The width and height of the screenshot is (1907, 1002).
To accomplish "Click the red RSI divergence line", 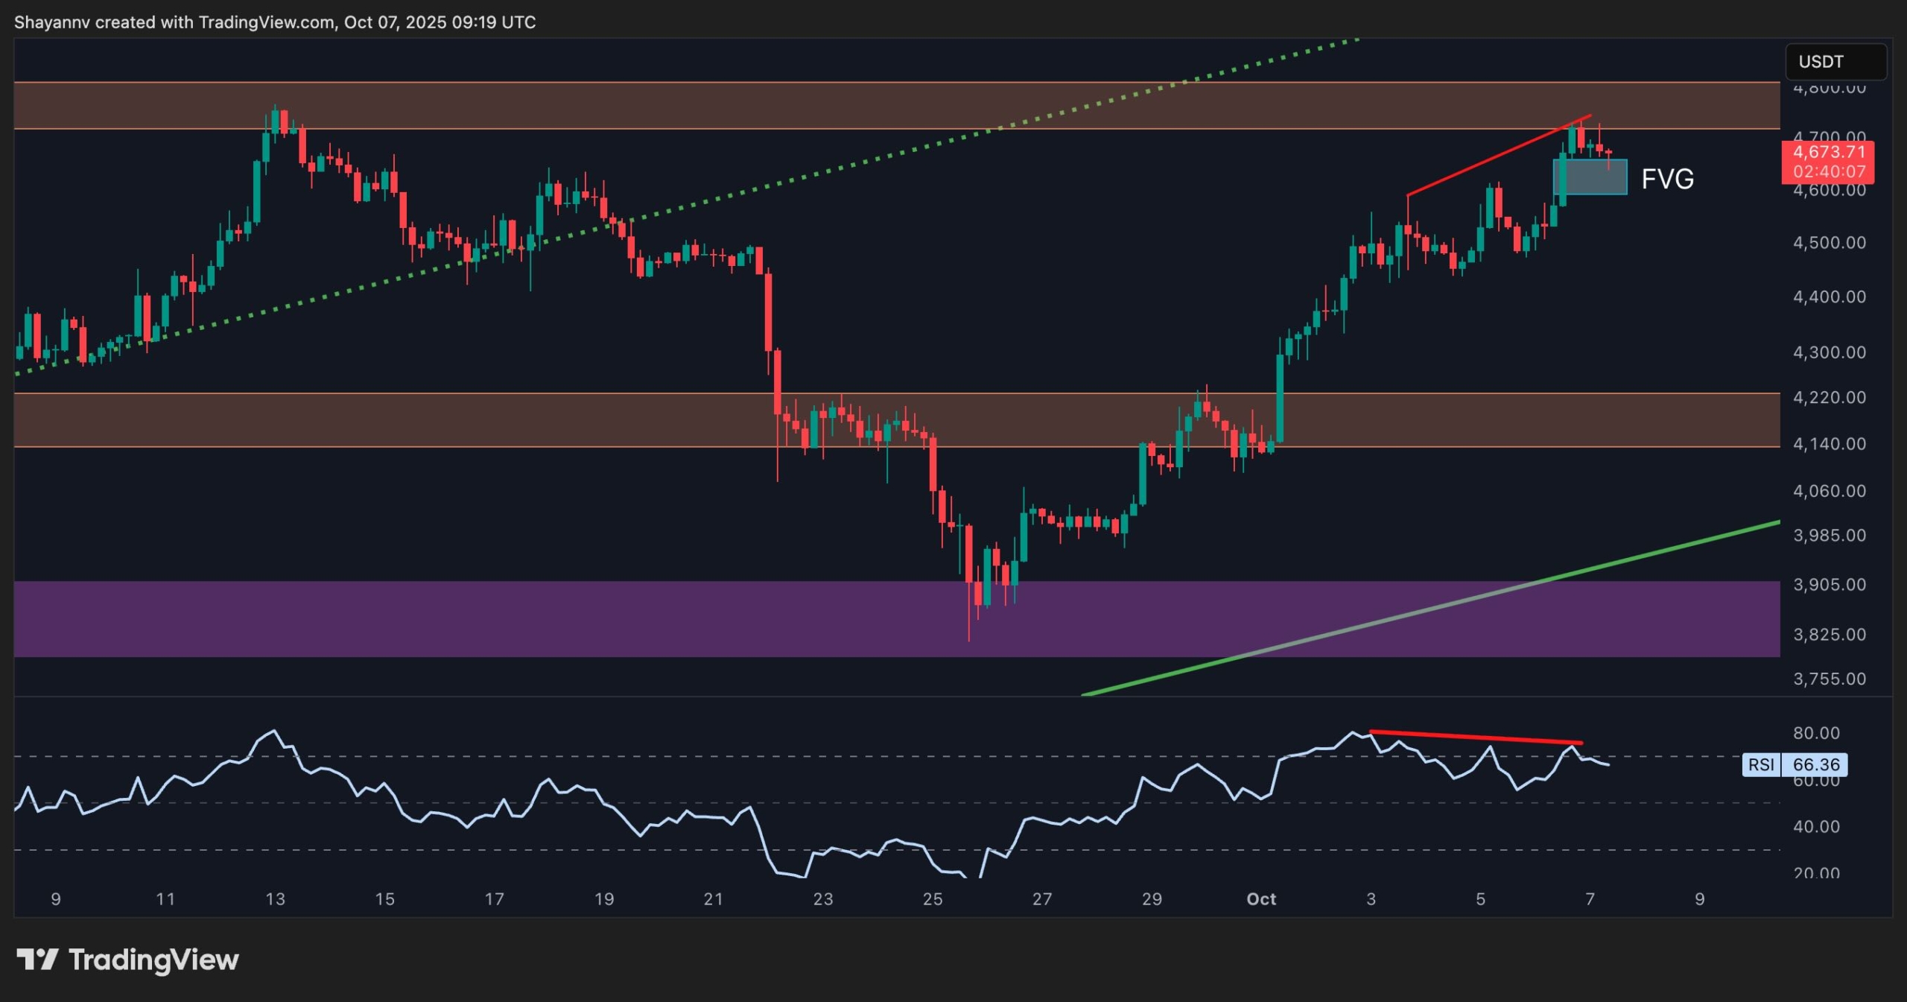I will click(x=1475, y=738).
